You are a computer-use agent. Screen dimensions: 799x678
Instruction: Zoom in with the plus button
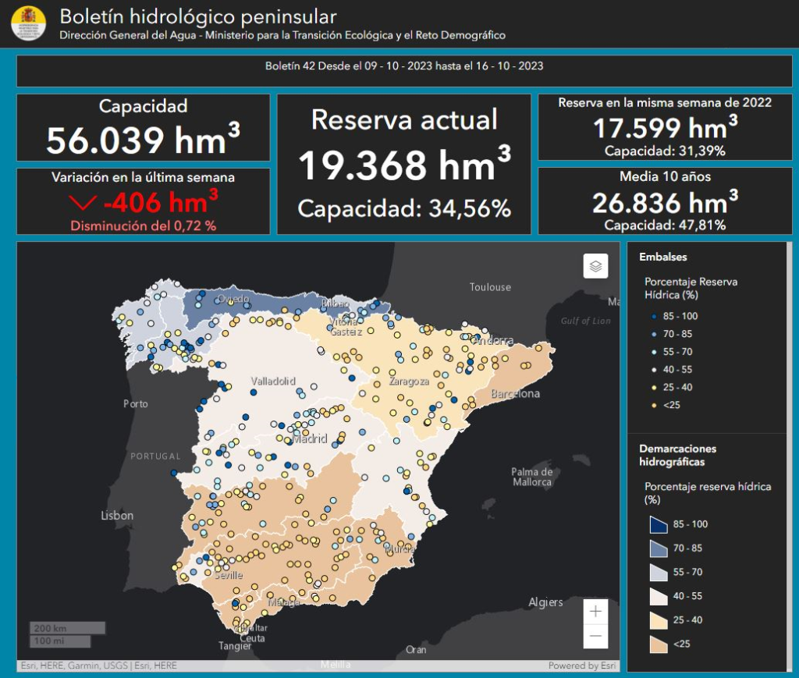[x=595, y=611]
